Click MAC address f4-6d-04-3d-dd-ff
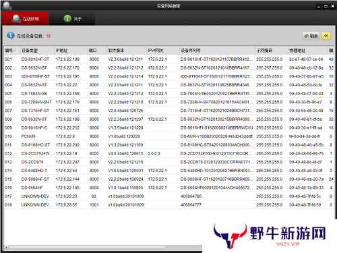 click(305, 136)
